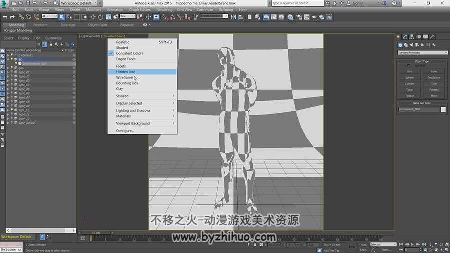Viewport: 450px width, 253px height.
Task: Open the selection filter All dropdown
Action: tap(50, 16)
